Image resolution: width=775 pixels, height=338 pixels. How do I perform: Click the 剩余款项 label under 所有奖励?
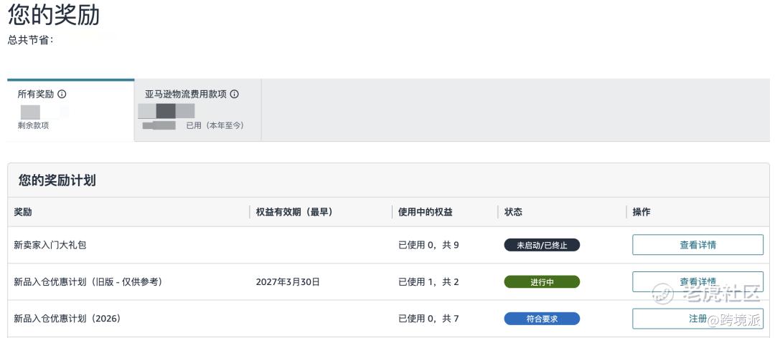(x=33, y=126)
